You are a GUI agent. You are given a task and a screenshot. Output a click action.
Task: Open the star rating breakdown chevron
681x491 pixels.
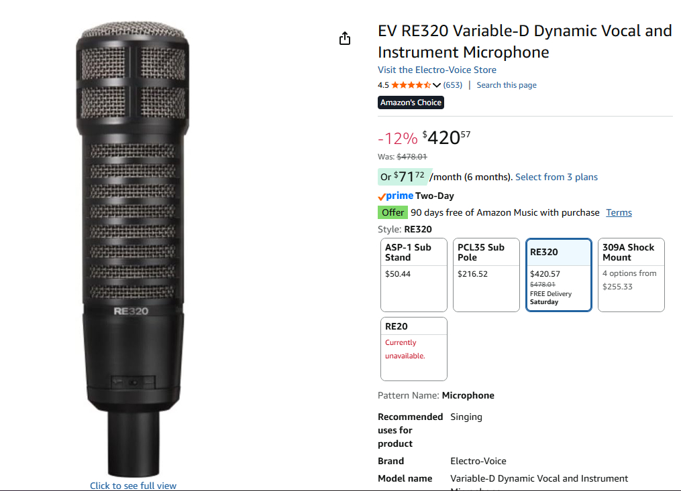437,85
